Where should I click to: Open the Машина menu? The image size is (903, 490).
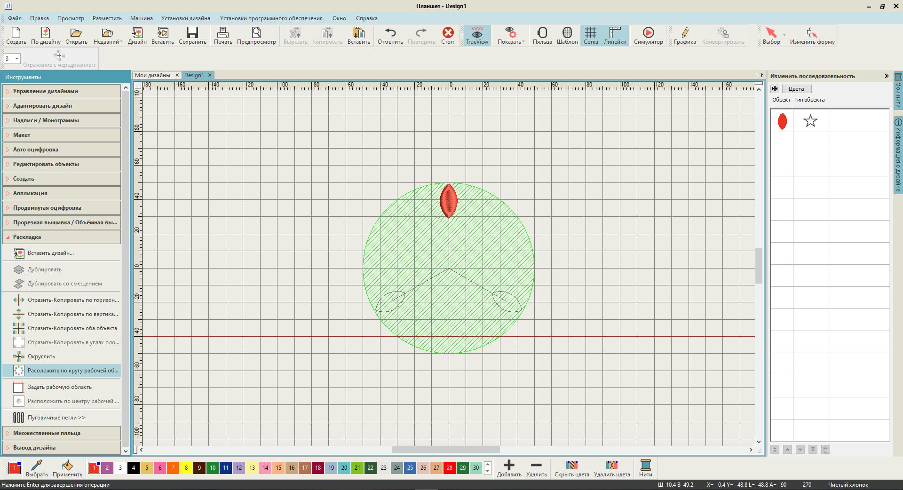coord(141,18)
